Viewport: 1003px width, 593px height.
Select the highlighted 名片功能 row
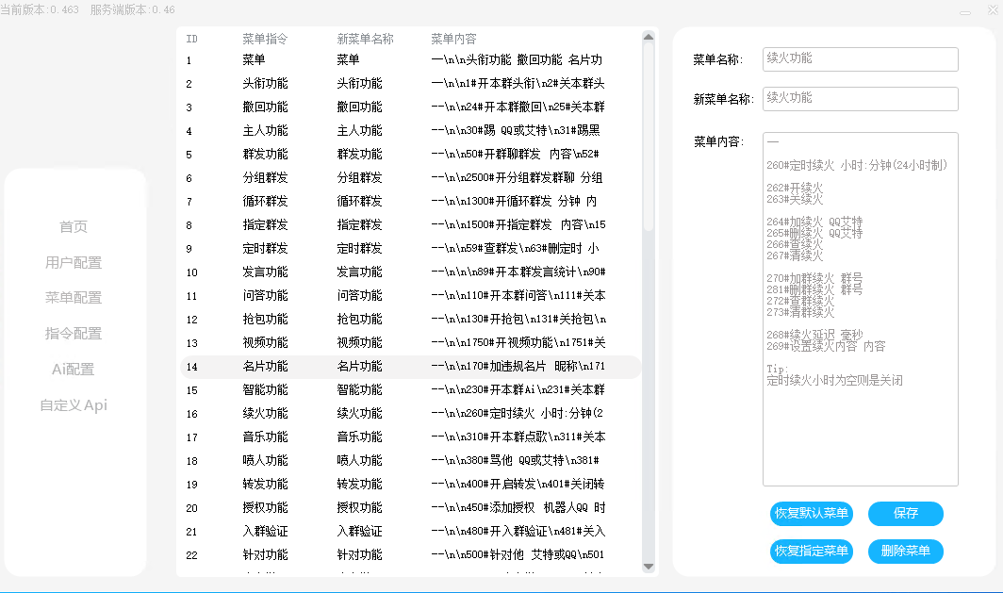411,367
